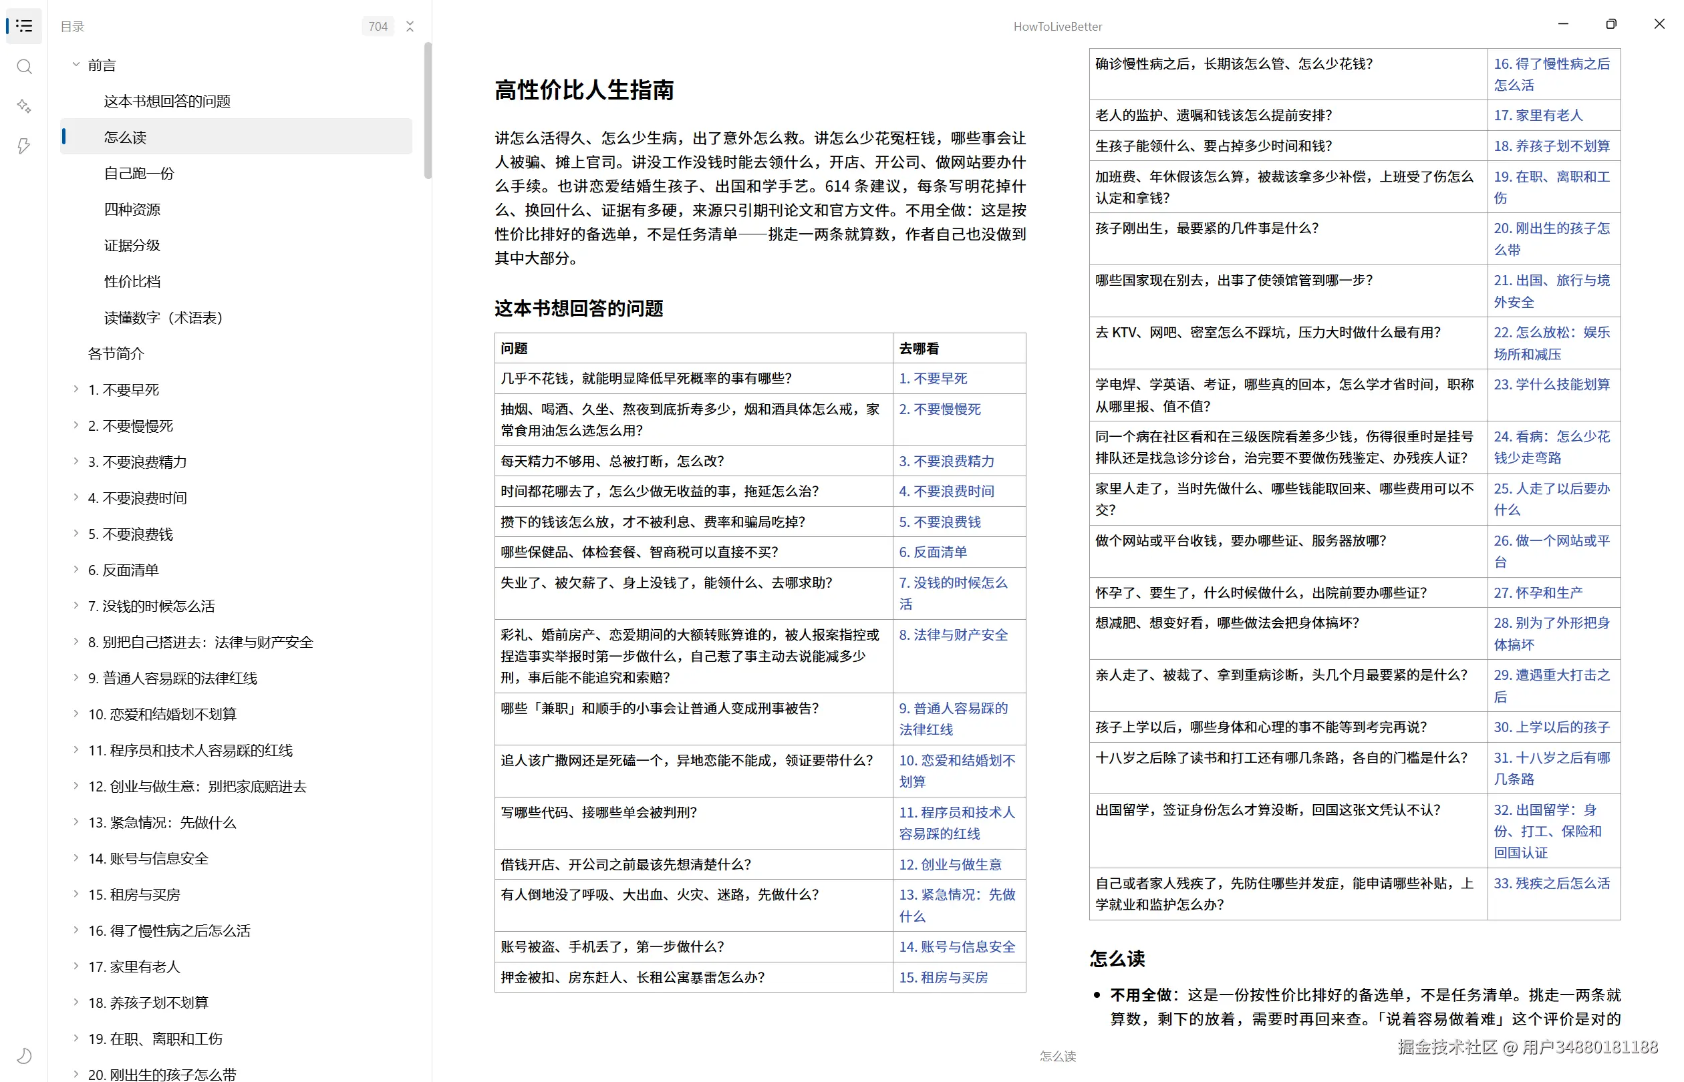Toggle dark mode moon icon
Screen dimensions: 1684x1082
[24, 1055]
